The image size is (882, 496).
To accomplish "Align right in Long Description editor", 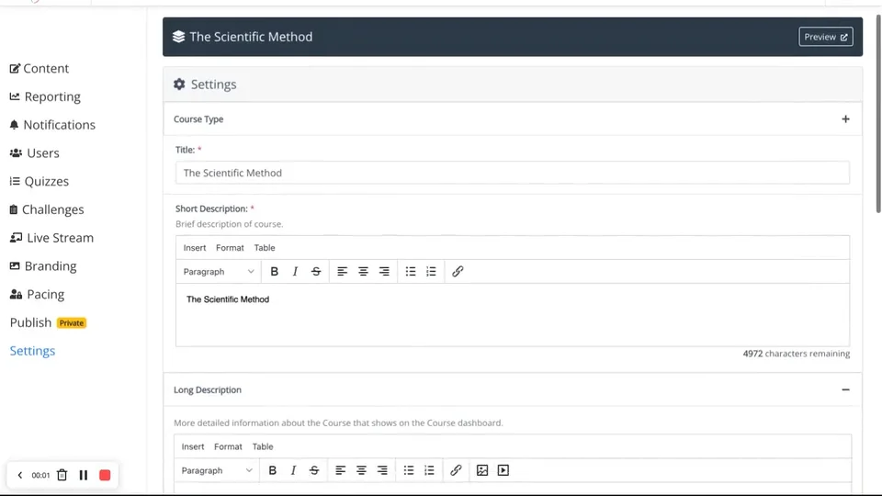I will tap(382, 470).
